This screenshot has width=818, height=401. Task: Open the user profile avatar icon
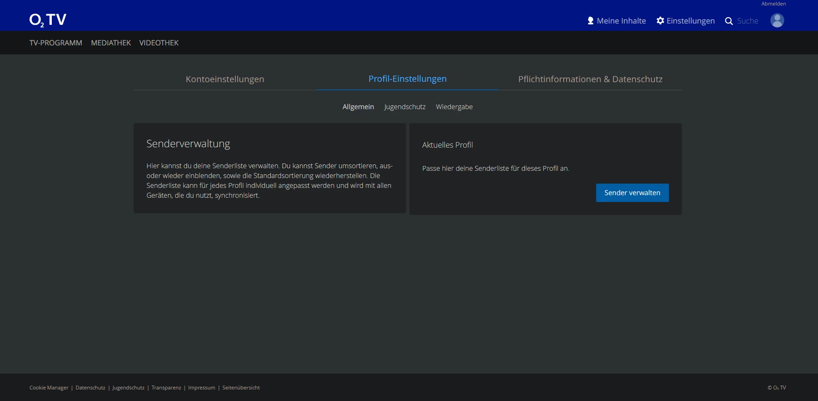777,20
